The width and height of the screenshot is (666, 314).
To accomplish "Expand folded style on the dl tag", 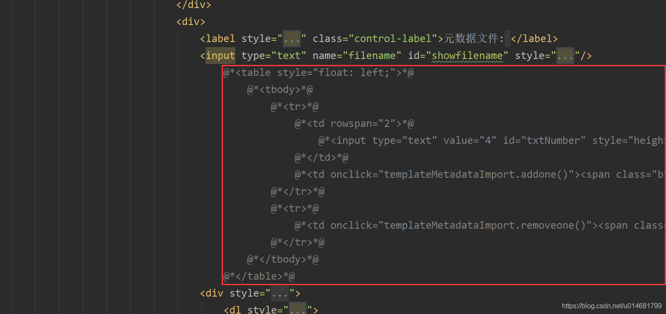I will point(298,309).
